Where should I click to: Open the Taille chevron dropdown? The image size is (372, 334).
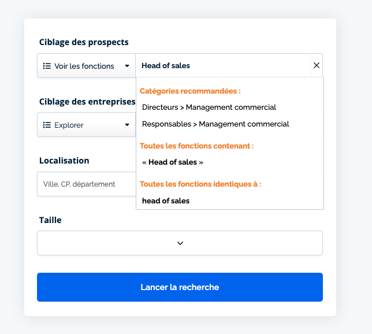pos(180,243)
